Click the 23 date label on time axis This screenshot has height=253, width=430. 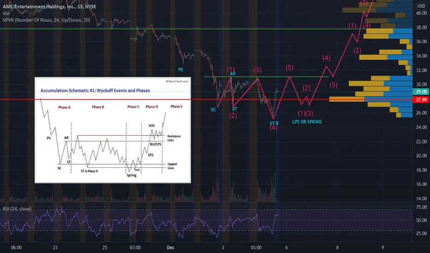[x=55, y=247]
